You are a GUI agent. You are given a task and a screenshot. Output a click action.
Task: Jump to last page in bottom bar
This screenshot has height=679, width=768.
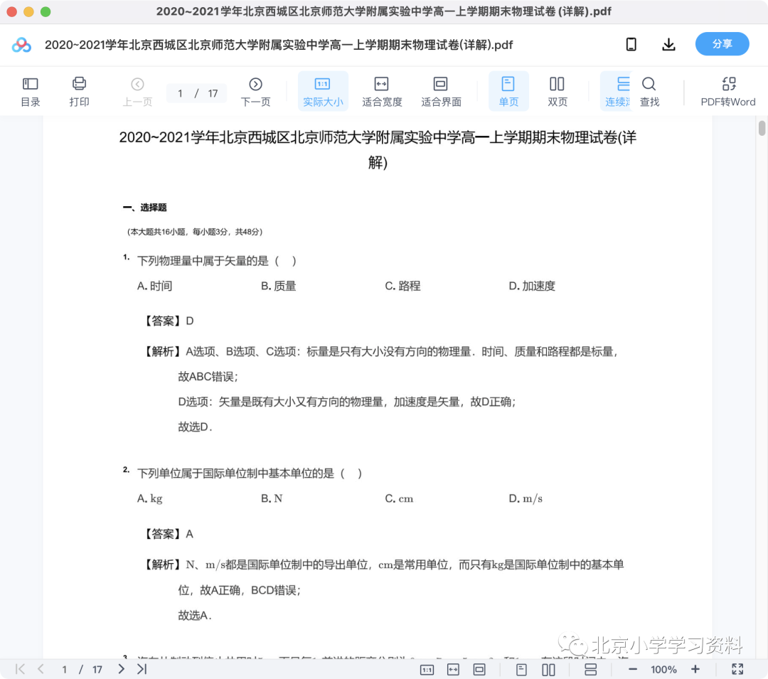pyautogui.click(x=142, y=669)
